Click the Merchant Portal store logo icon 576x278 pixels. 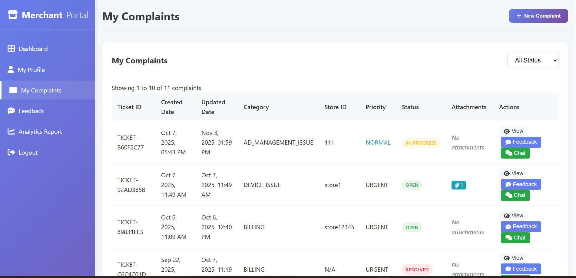point(13,15)
